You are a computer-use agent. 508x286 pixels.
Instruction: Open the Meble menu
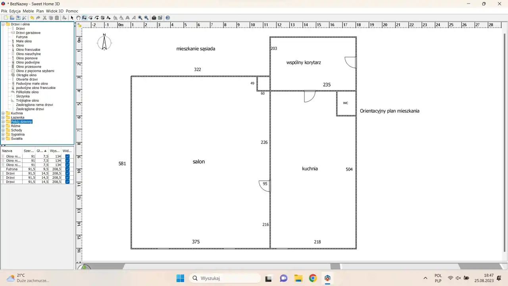click(28, 11)
